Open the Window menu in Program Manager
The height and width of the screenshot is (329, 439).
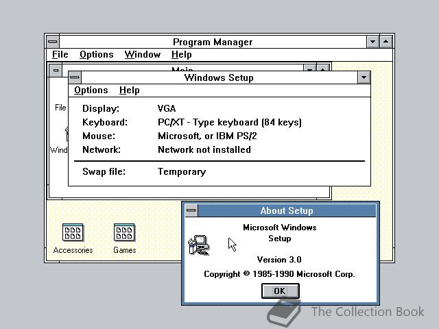[143, 55]
